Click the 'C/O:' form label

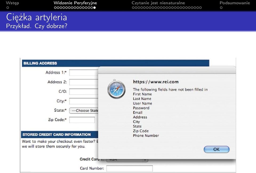63,91
